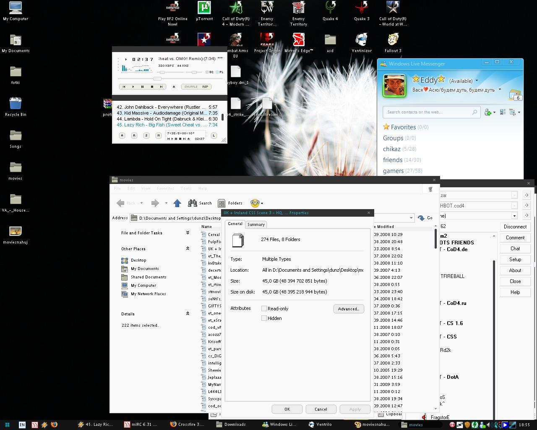Click Go button beside address bar
Image resolution: width=537 pixels, height=430 pixels.
pos(425,218)
